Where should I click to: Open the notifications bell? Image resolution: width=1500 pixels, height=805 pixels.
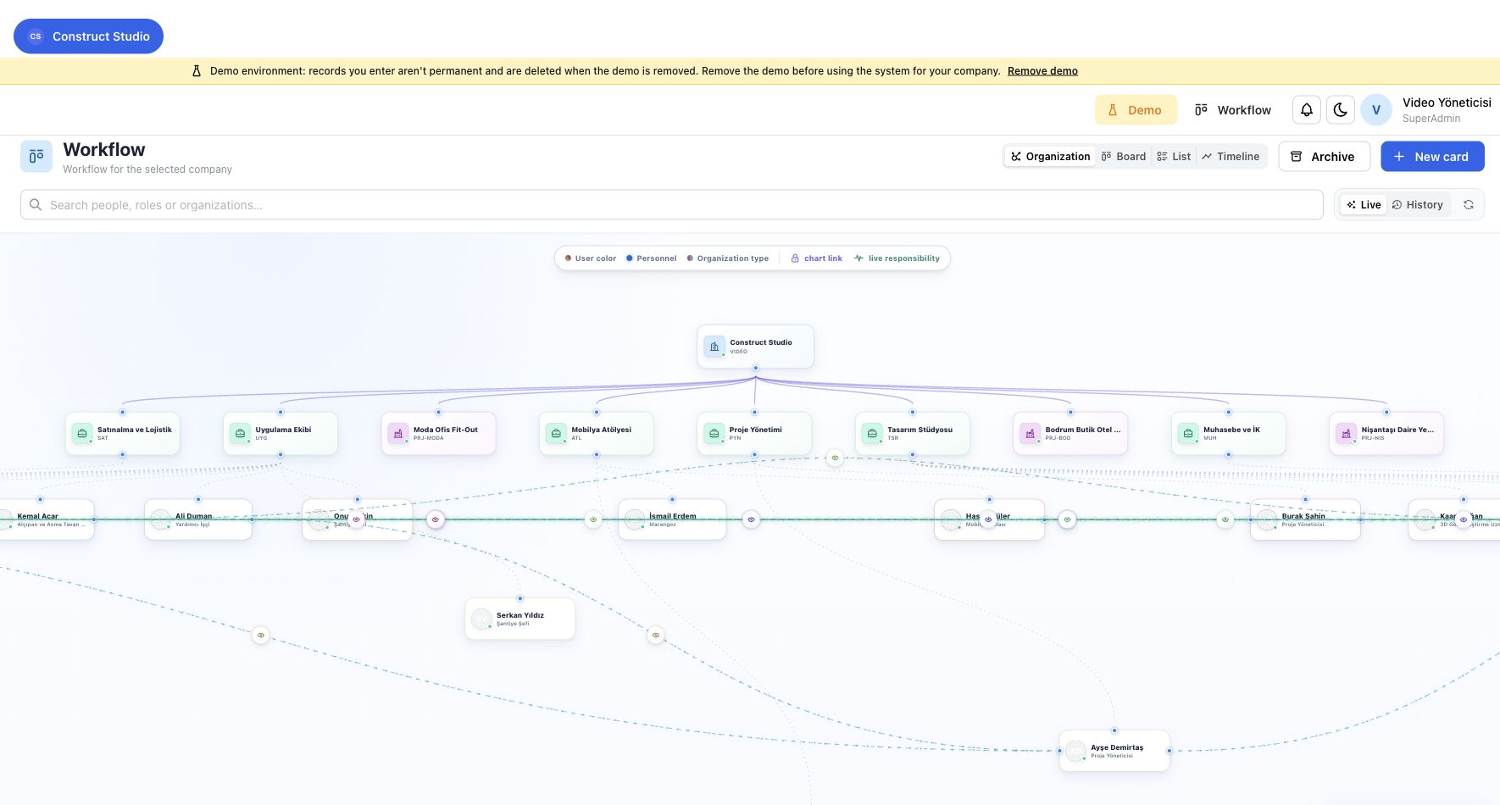[1307, 110]
